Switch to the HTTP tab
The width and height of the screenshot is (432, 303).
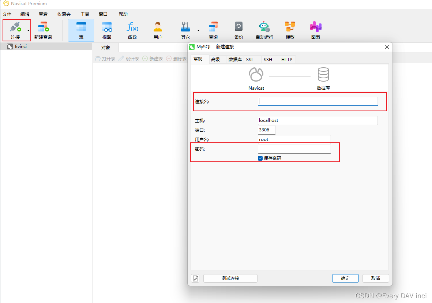click(x=287, y=59)
